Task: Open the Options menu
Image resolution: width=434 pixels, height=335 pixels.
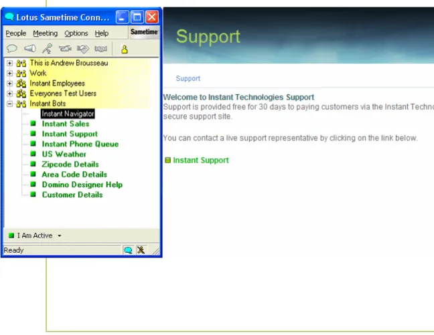Action: (x=76, y=33)
